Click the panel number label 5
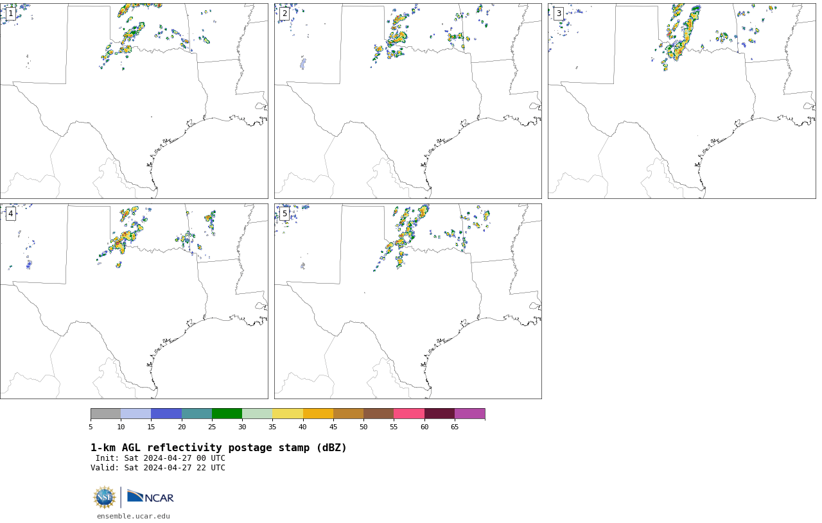Image resolution: width=822 pixels, height=523 pixels. (284, 214)
